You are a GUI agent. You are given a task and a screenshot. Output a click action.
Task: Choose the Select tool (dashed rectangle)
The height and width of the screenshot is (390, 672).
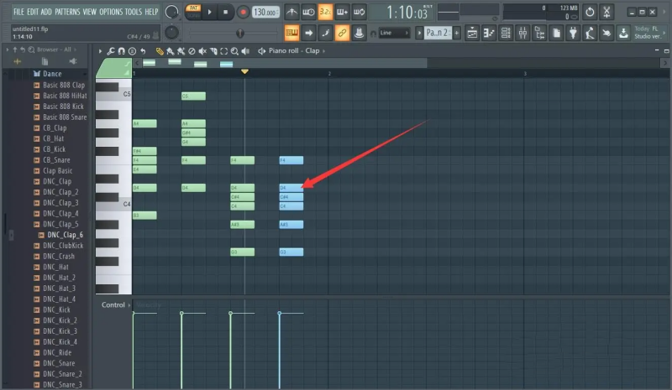click(223, 51)
